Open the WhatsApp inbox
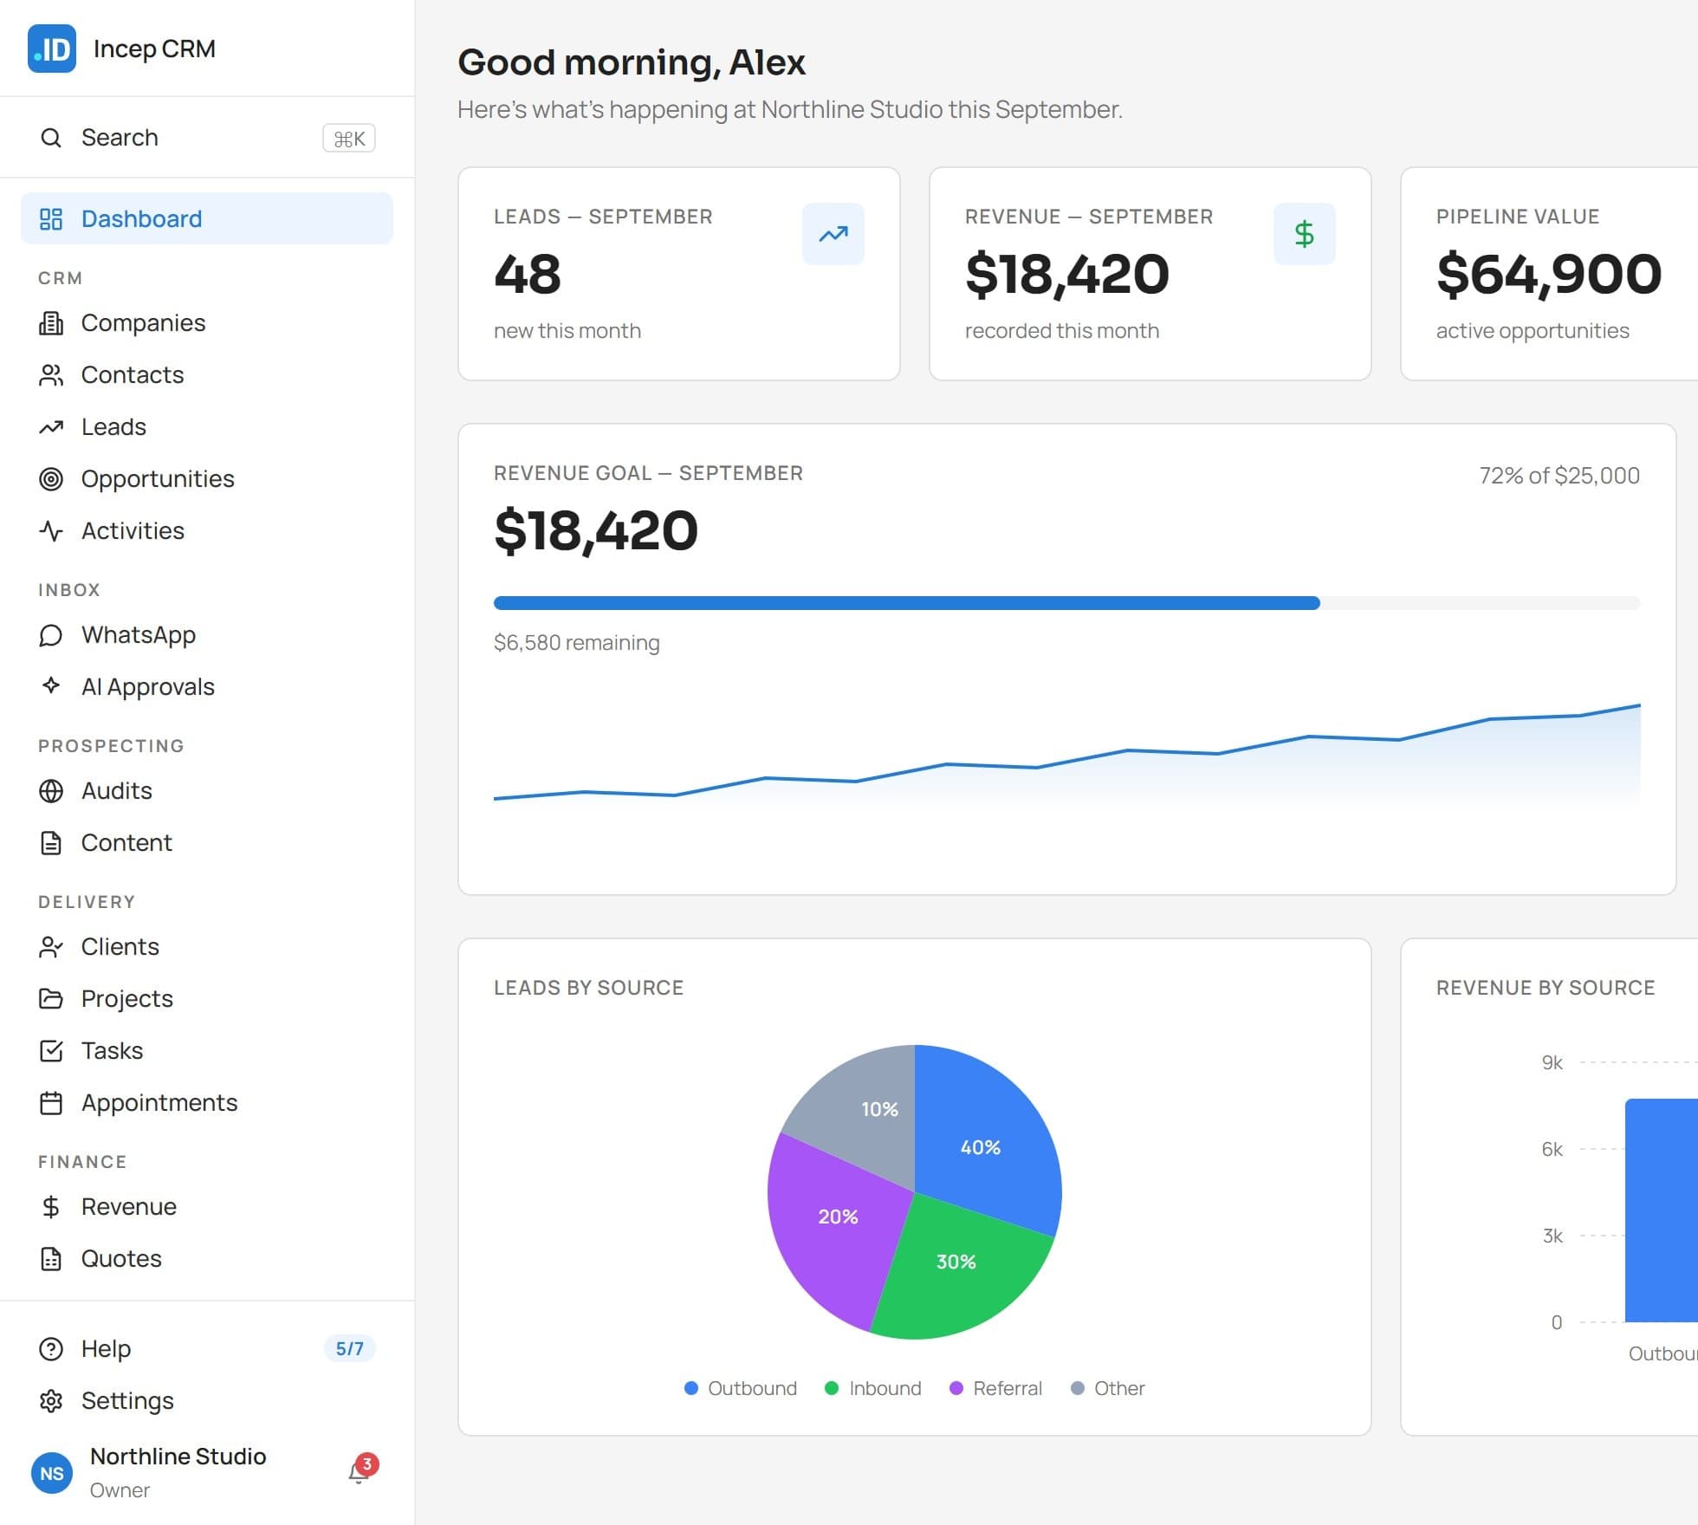The image size is (1698, 1525). point(207,635)
